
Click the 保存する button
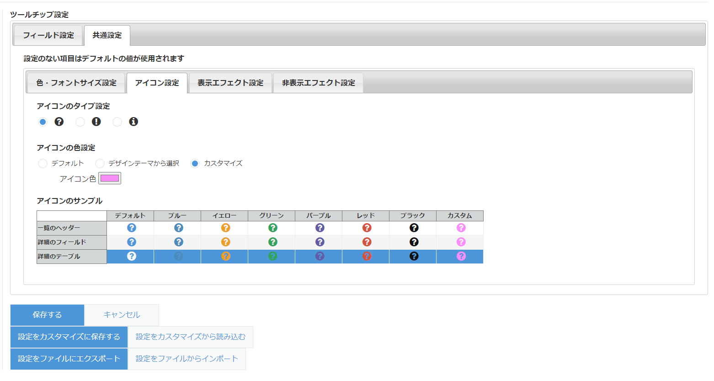pos(47,315)
